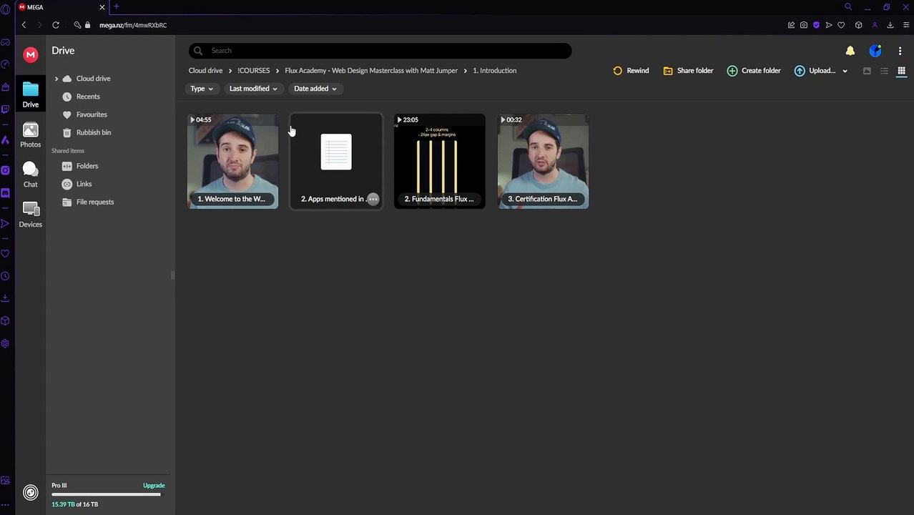Select the 2. Fundamentals Flux video
The height and width of the screenshot is (515, 914).
click(439, 161)
